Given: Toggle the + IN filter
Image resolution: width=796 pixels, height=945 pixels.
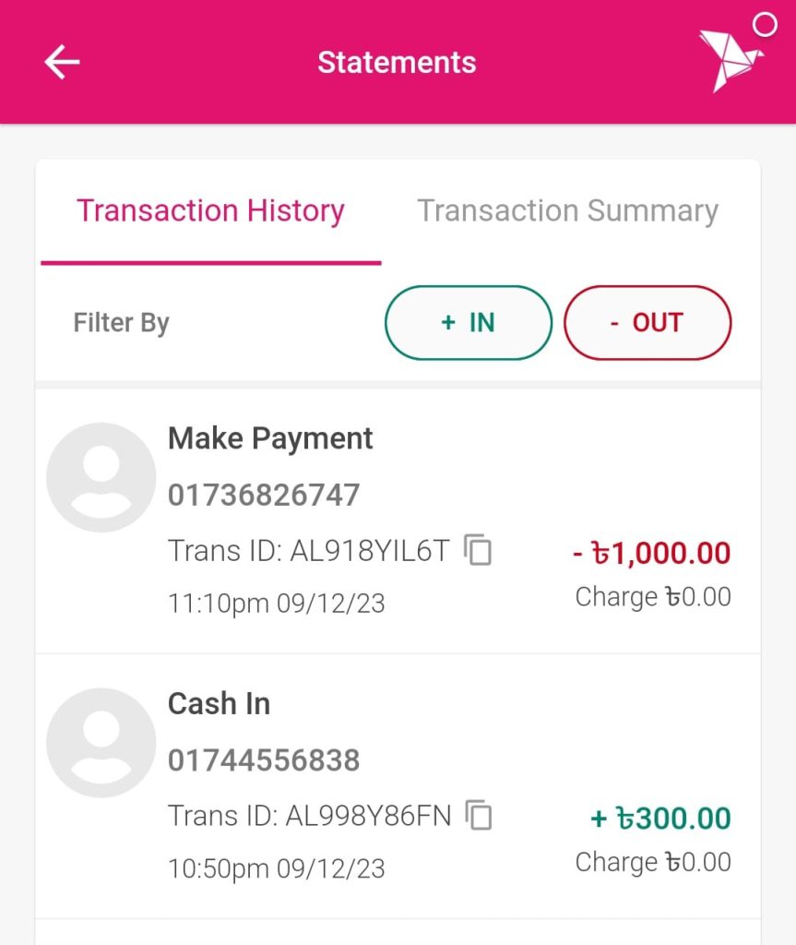Looking at the screenshot, I should coord(468,322).
